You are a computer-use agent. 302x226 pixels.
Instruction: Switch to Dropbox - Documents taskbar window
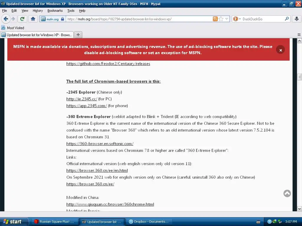(x=149, y=222)
